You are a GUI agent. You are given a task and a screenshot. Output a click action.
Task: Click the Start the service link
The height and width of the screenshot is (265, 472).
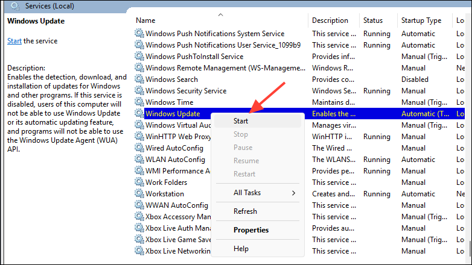click(14, 41)
